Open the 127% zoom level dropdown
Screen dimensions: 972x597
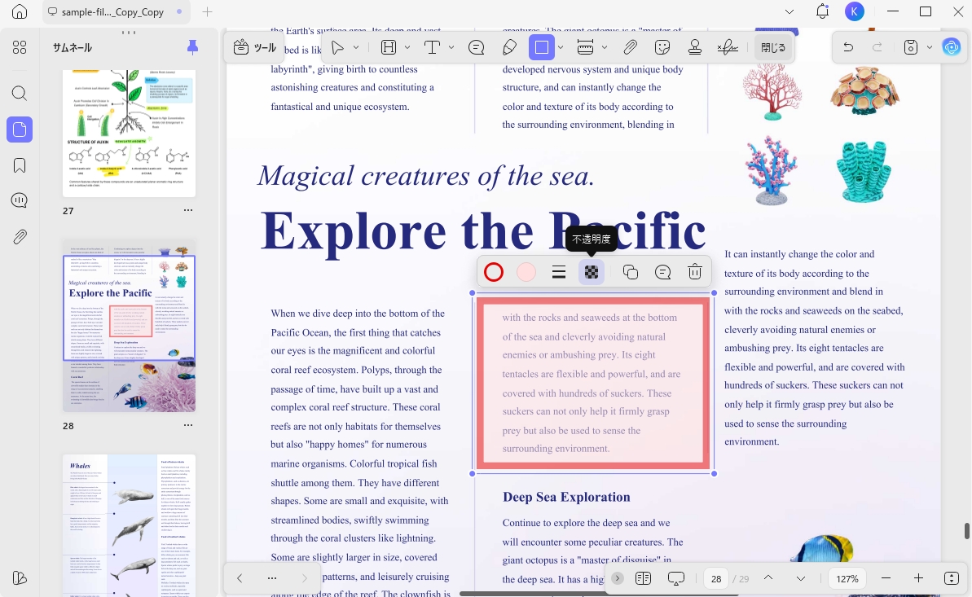(847, 578)
